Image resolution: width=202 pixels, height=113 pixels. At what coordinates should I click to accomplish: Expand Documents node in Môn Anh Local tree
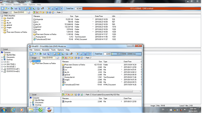pos(31,102)
